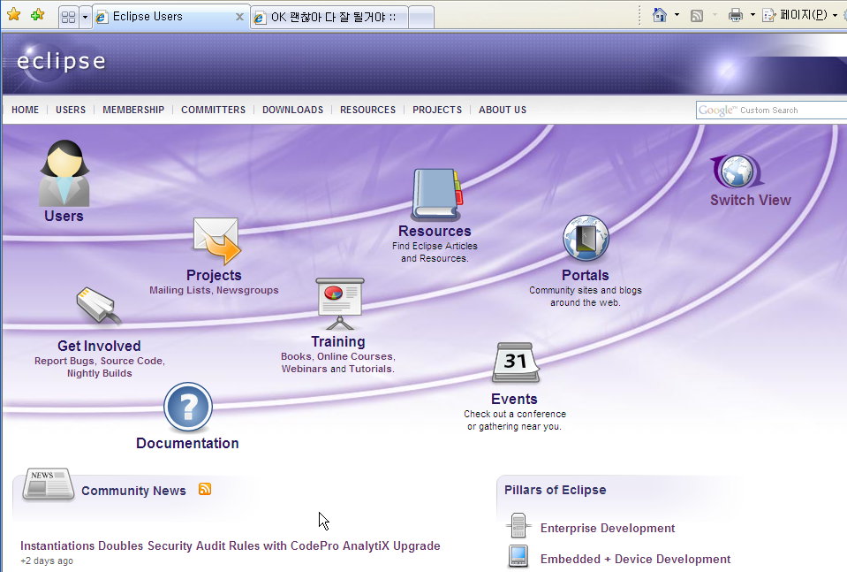Click the Pillars of Eclipse heading

[556, 490]
